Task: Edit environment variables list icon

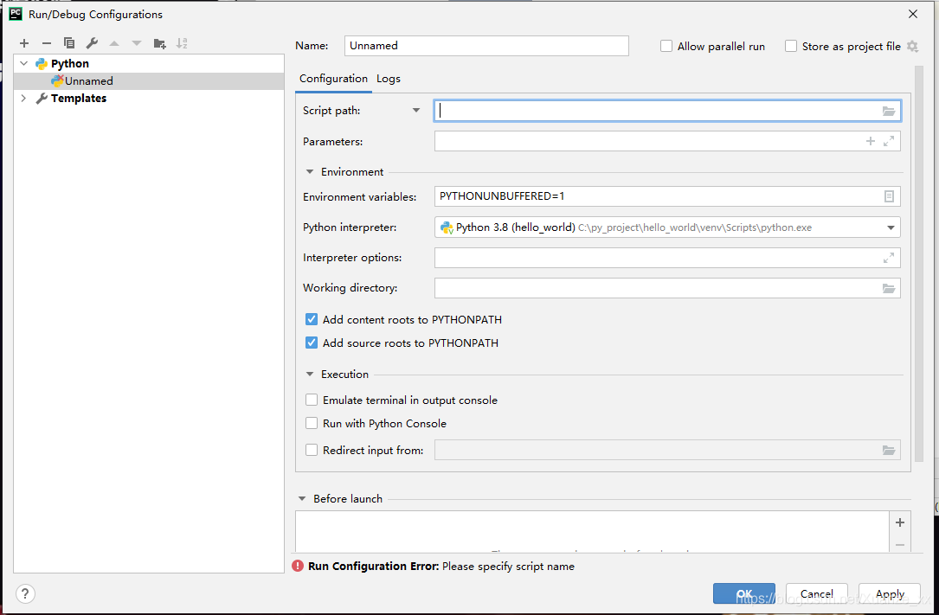Action: click(x=890, y=196)
